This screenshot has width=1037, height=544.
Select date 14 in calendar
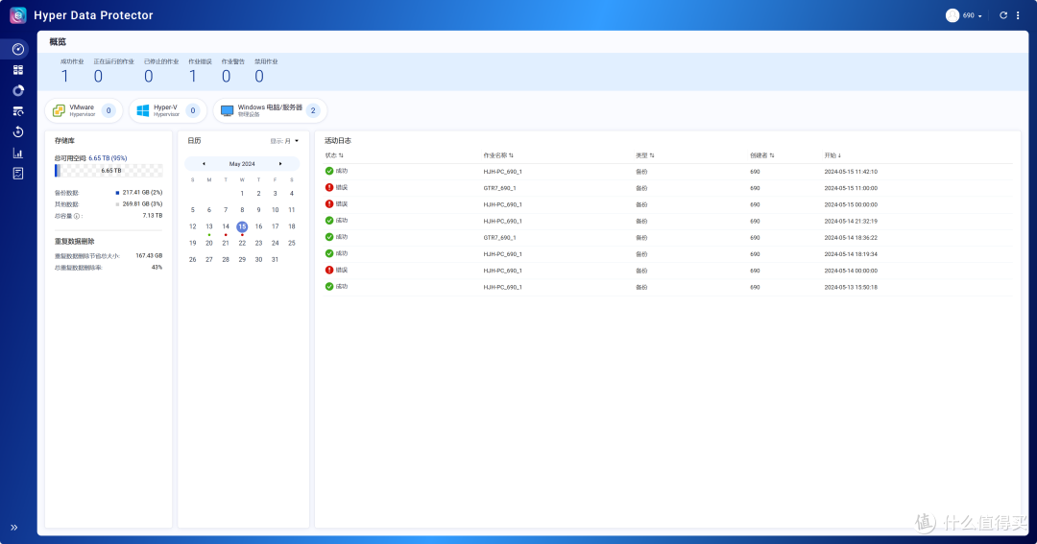226,226
